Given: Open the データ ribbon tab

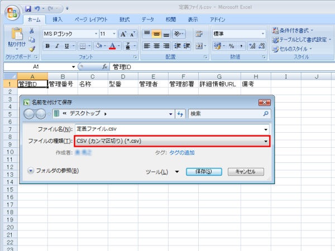Looking at the screenshot, I should (x=148, y=20).
